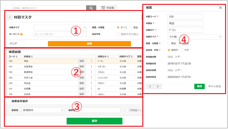
Task: Sort results by 科目カナ column
Action: tap(103, 57)
